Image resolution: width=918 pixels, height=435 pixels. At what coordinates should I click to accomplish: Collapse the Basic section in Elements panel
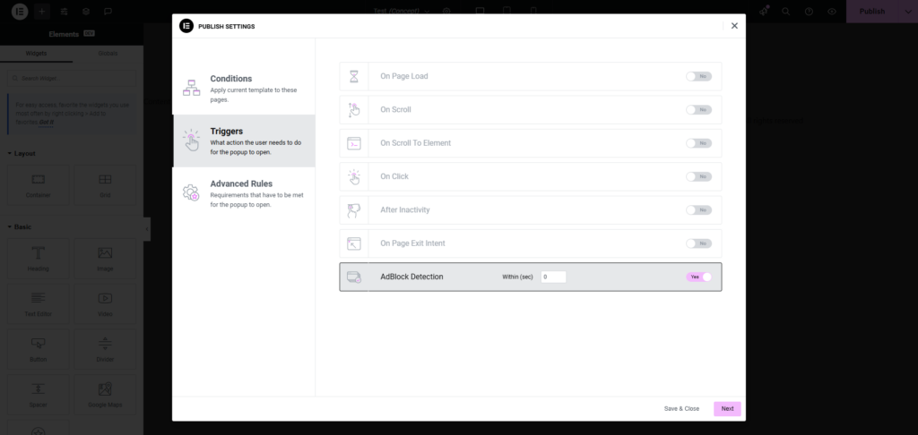click(x=20, y=226)
